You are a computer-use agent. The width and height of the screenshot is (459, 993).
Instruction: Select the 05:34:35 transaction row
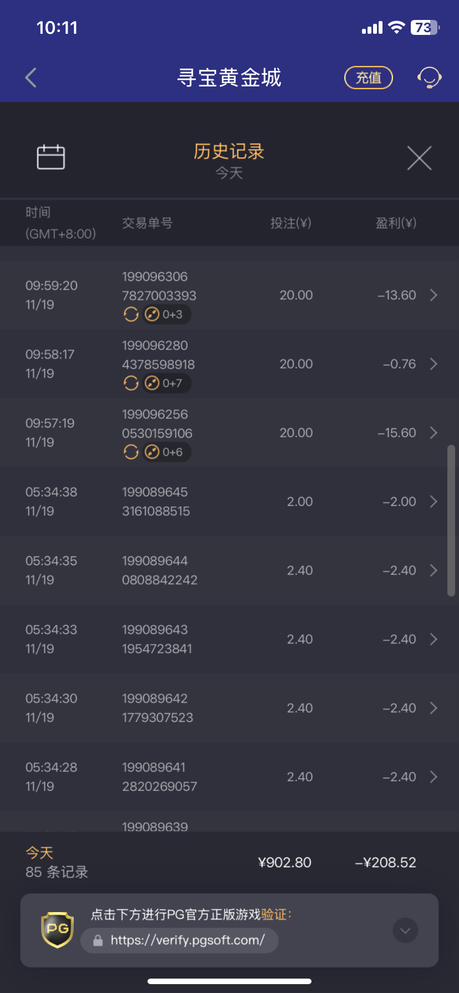(x=222, y=570)
